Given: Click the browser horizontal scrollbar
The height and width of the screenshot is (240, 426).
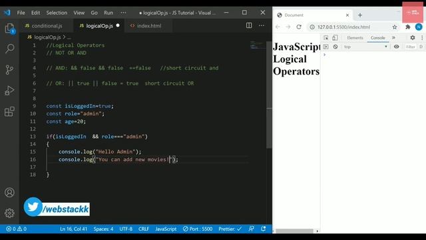Looking at the screenshot, I should pos(294,231).
